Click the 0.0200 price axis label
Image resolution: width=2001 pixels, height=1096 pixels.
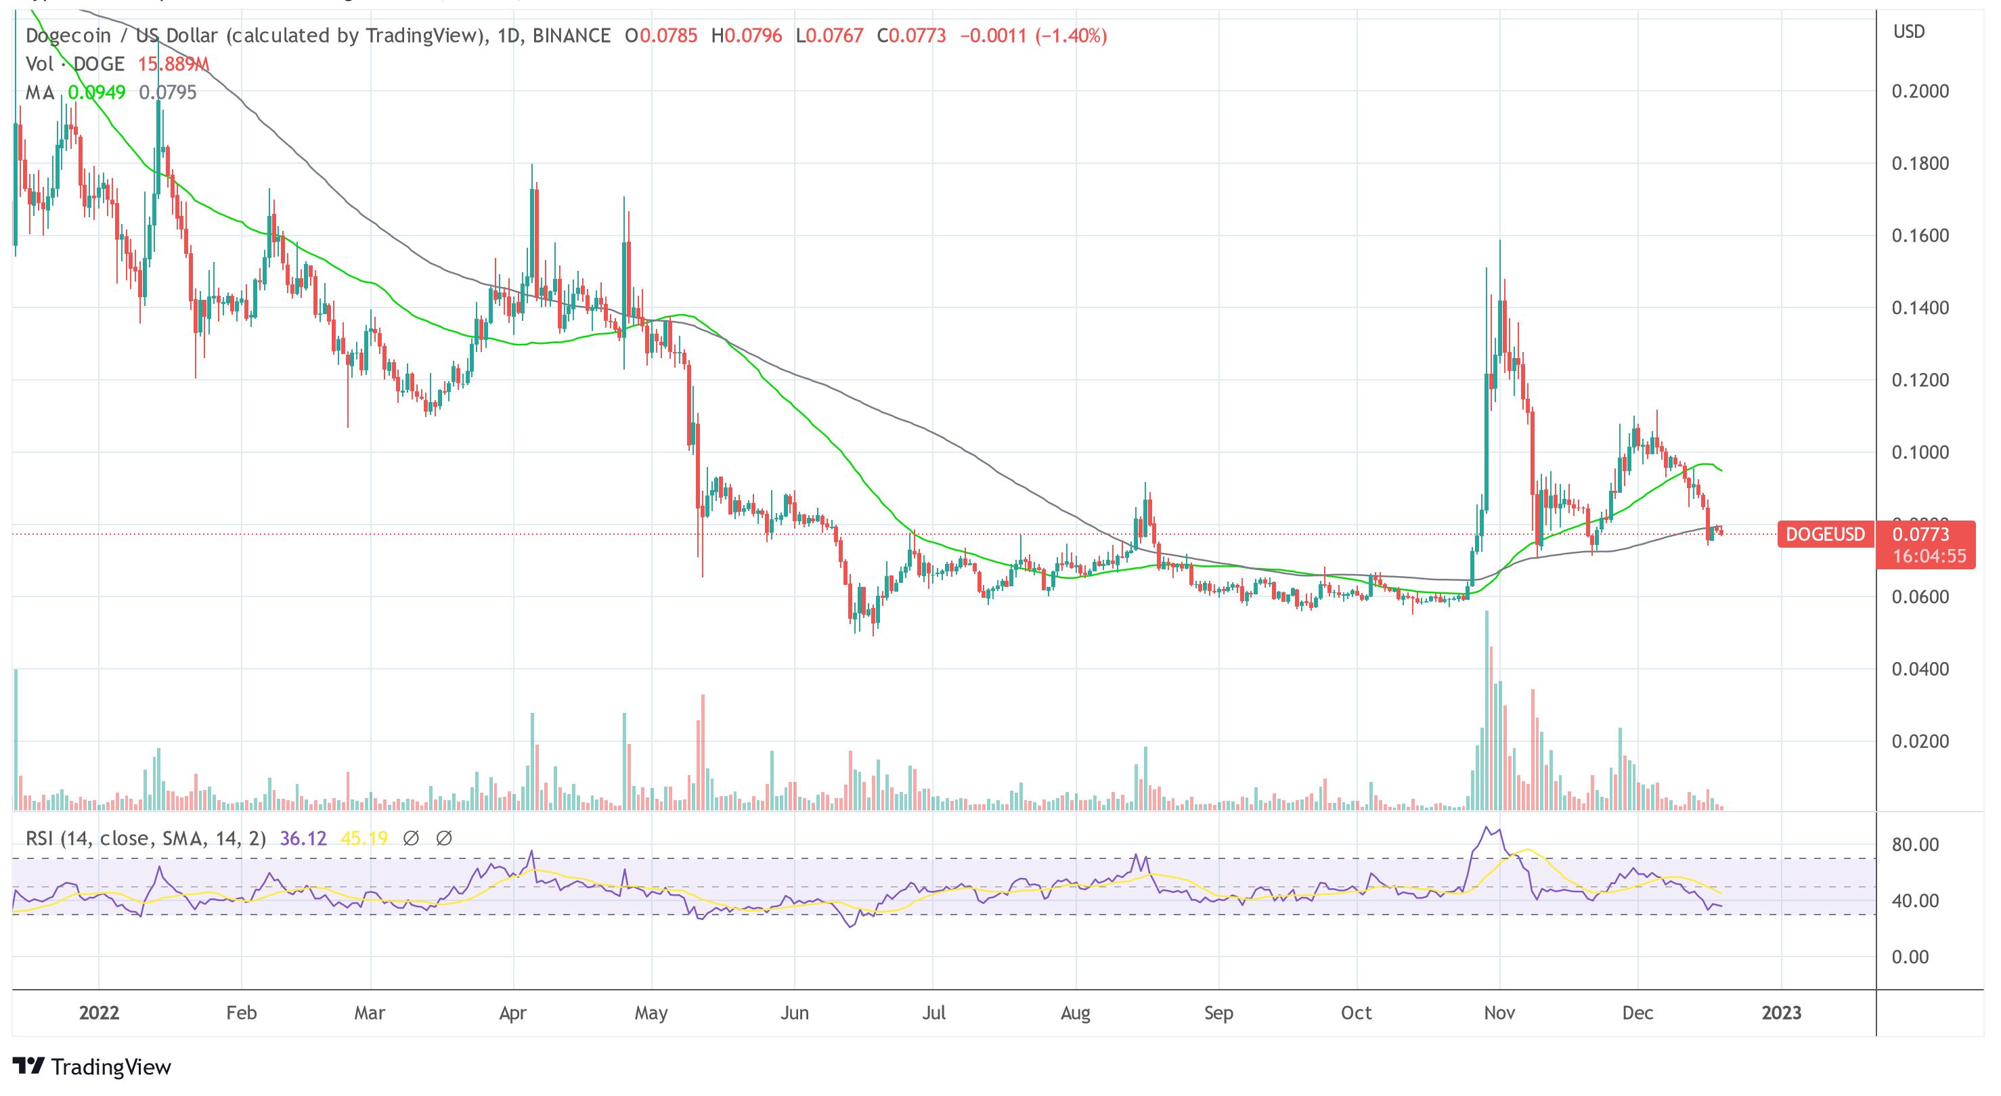tap(1920, 742)
